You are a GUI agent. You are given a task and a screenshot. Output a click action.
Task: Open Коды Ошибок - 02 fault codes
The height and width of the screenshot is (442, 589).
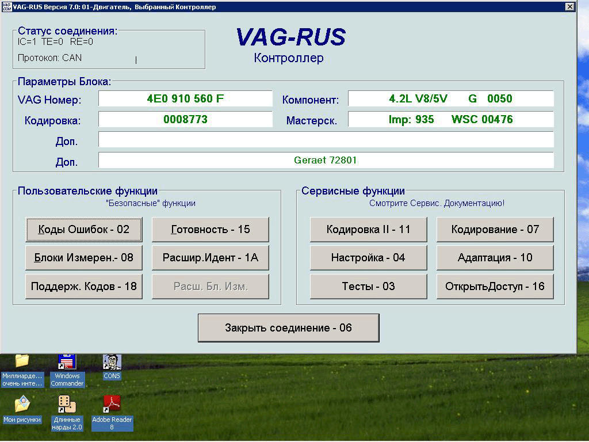coord(83,230)
